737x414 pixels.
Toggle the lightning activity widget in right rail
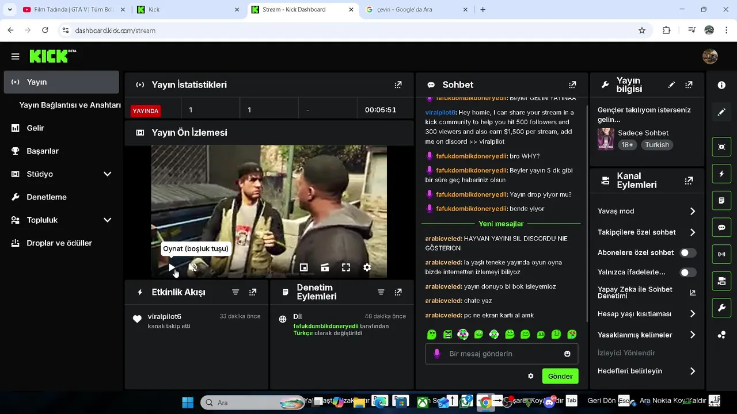721,174
